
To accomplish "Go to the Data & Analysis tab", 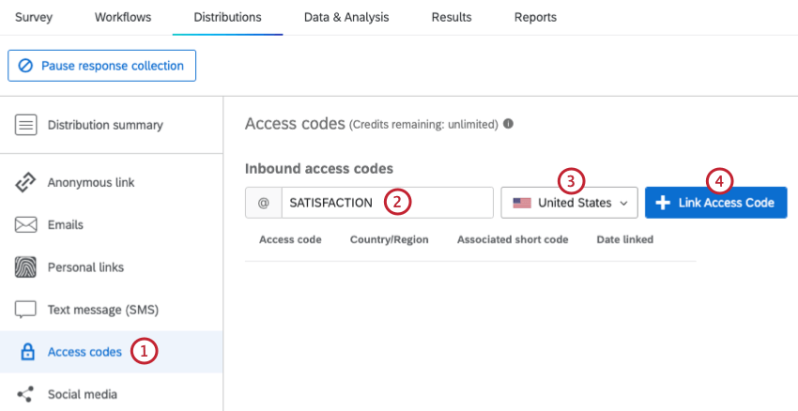I will 346,17.
